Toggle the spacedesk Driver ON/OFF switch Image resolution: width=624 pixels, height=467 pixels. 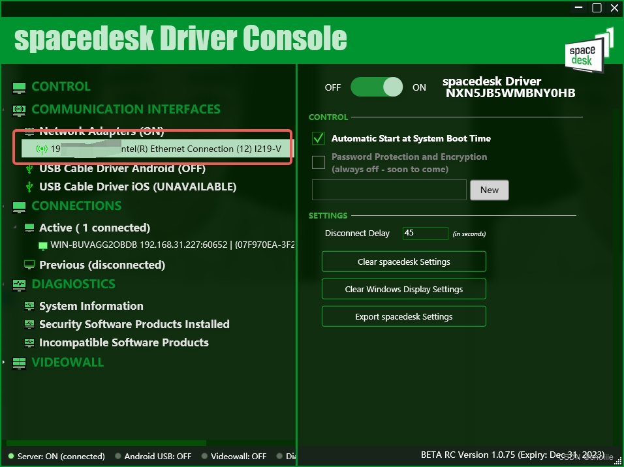(377, 87)
